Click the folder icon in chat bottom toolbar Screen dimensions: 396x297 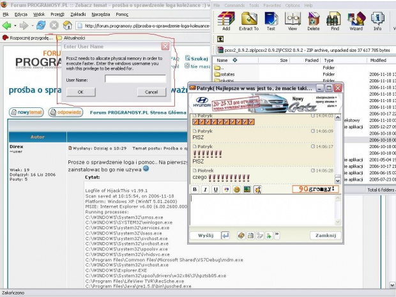coord(259,236)
